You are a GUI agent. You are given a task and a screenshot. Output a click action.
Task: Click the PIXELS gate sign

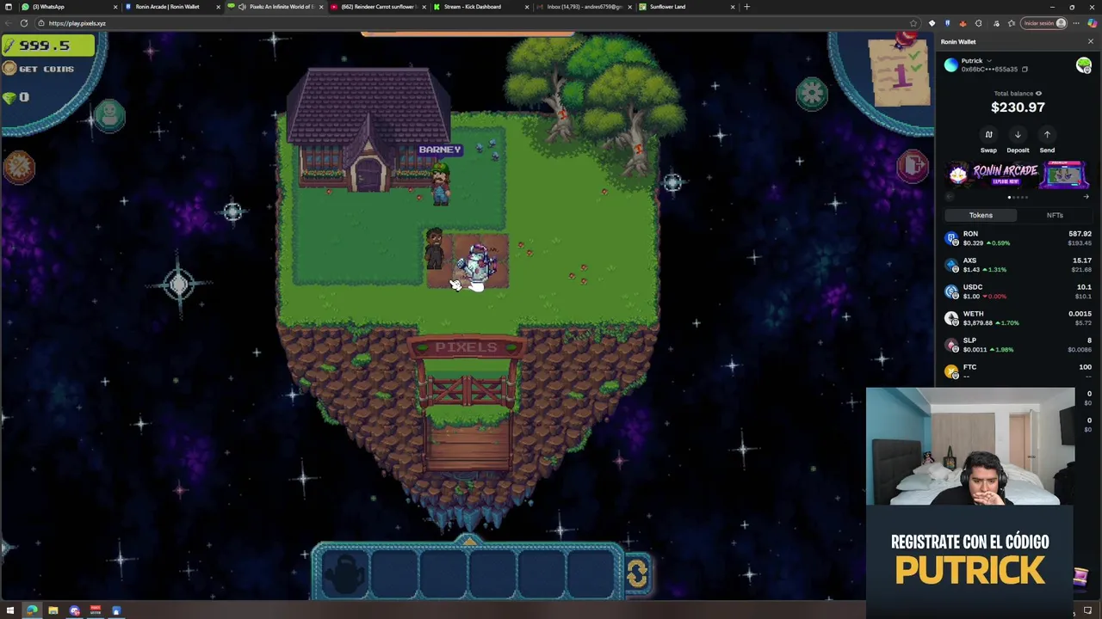coord(466,347)
